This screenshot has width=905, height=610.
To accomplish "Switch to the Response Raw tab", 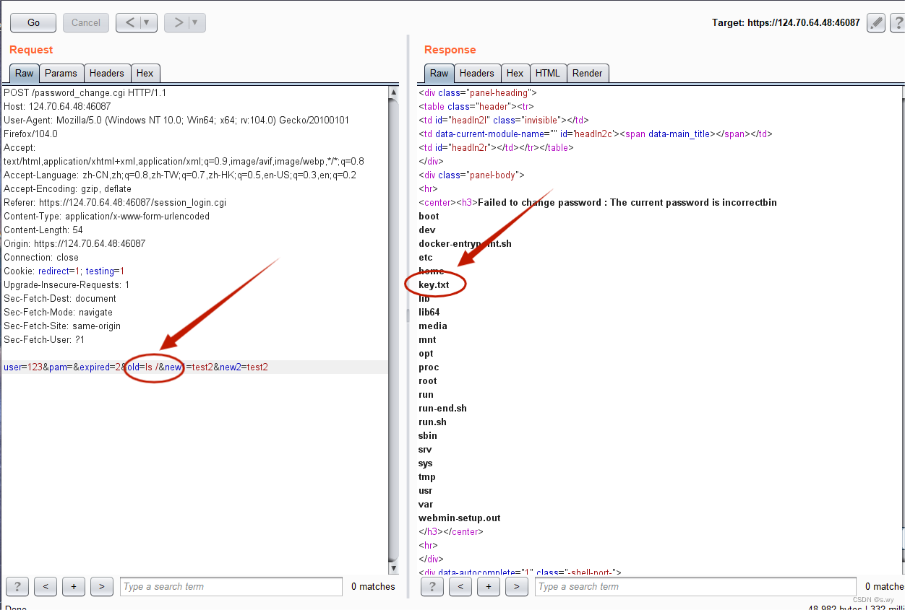I will pos(439,73).
